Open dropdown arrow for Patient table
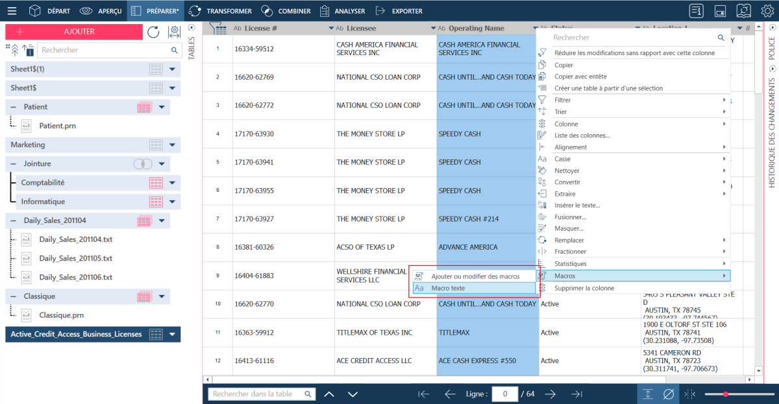779x404 pixels. pyautogui.click(x=162, y=107)
